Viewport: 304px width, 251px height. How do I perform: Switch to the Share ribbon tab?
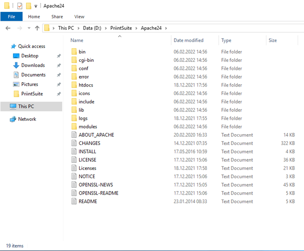[x=57, y=16]
